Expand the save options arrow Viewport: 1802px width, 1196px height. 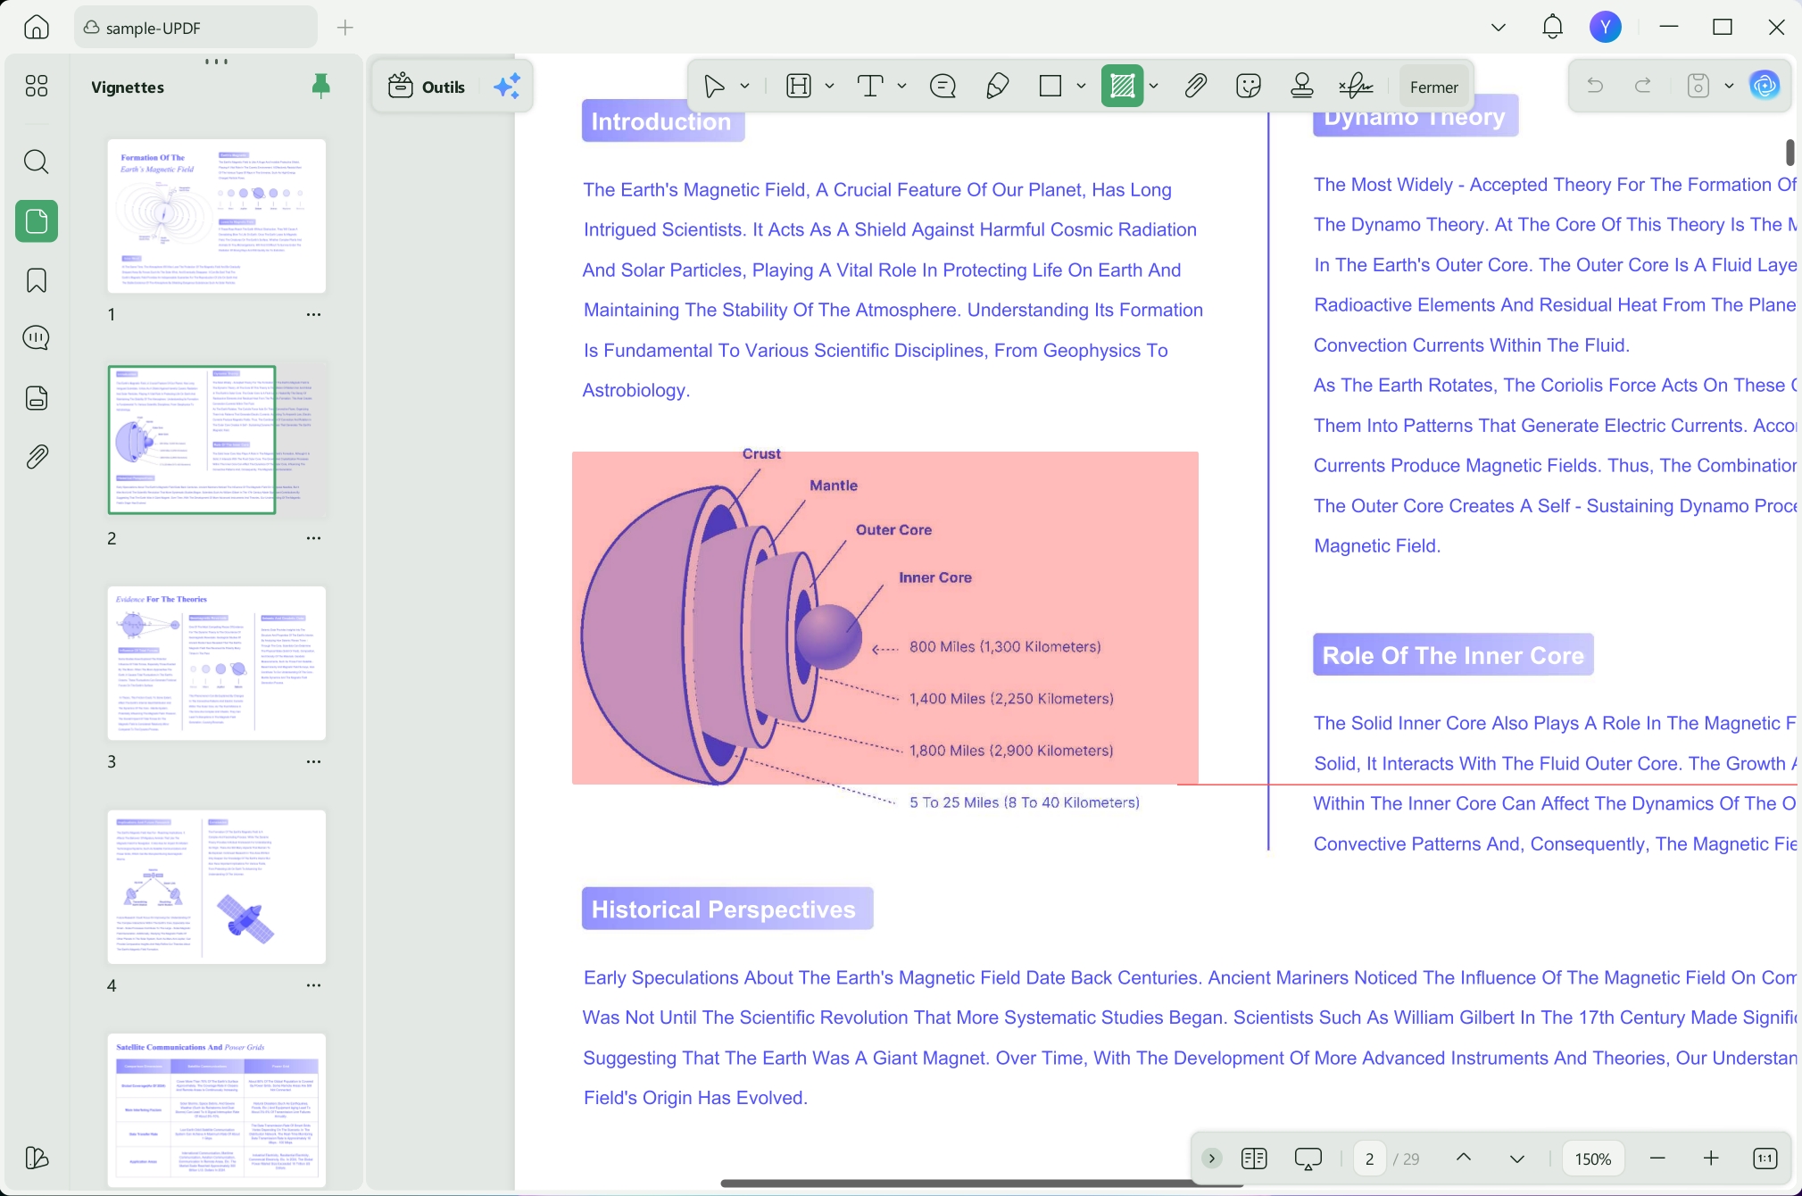click(1729, 86)
